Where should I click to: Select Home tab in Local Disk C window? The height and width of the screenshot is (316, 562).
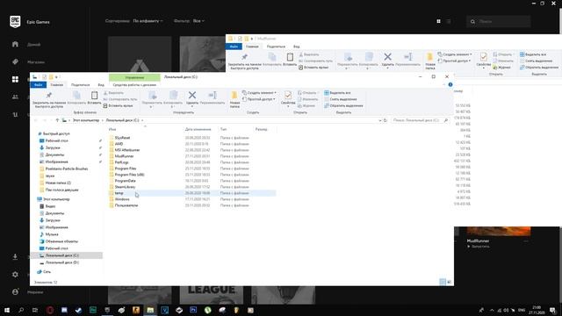[56, 85]
